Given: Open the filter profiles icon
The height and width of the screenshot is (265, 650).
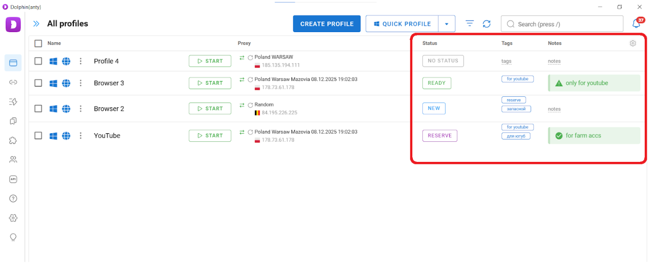Looking at the screenshot, I should tap(470, 23).
